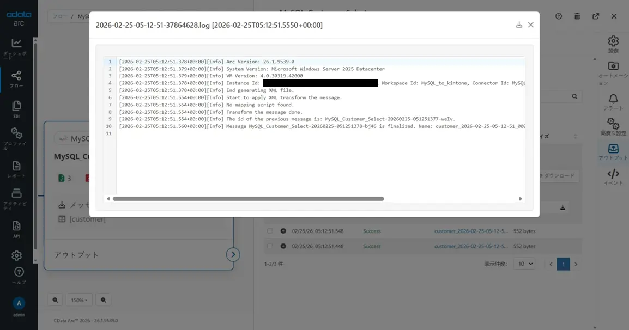Open the Help sidebar item
Image resolution: width=629 pixels, height=330 pixels.
(19, 276)
